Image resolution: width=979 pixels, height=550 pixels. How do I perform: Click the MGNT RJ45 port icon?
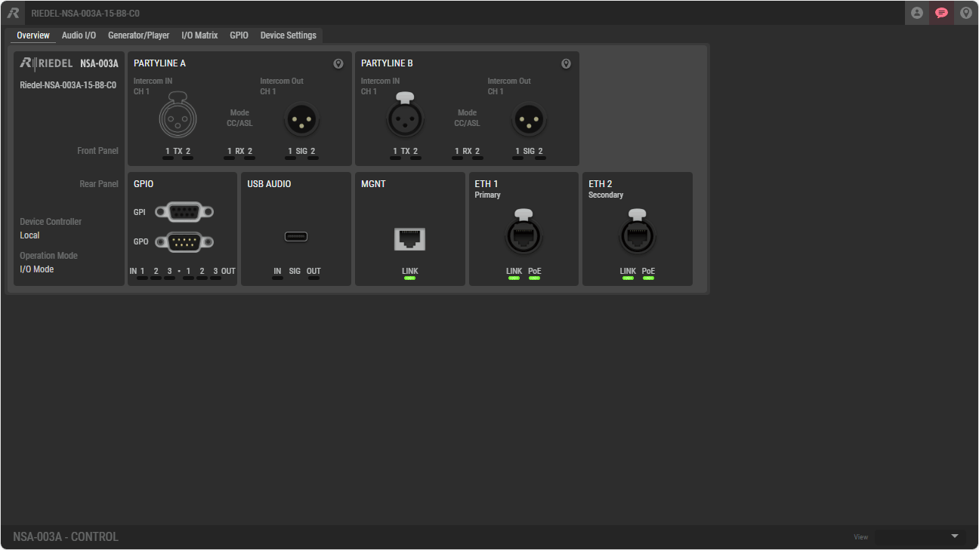click(410, 239)
